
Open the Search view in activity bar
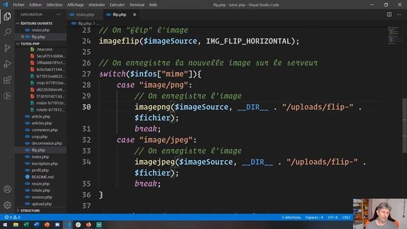coord(7,32)
